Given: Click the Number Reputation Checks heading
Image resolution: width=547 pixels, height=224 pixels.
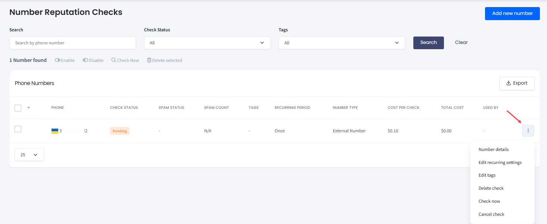Looking at the screenshot, I should (x=66, y=12).
